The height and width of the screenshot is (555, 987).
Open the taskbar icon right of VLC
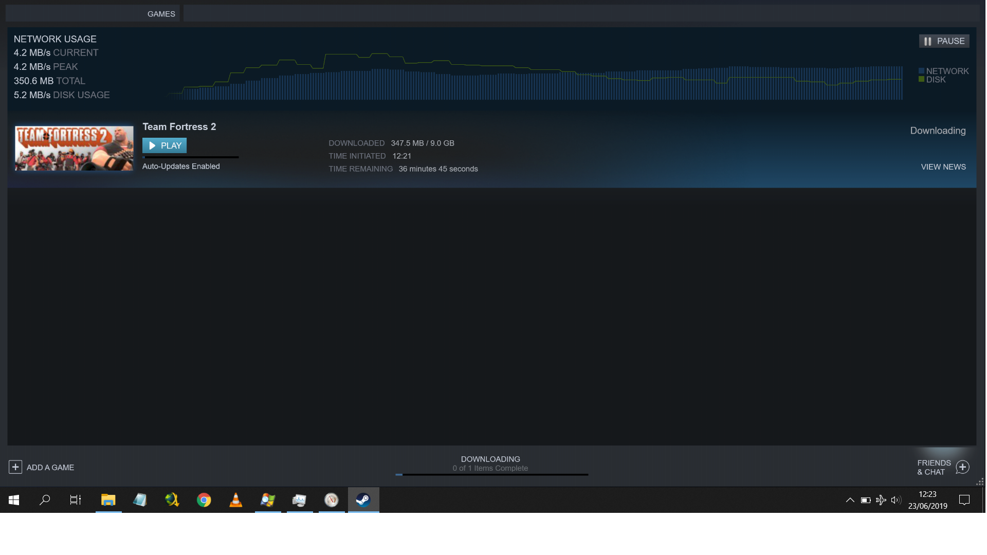click(268, 499)
